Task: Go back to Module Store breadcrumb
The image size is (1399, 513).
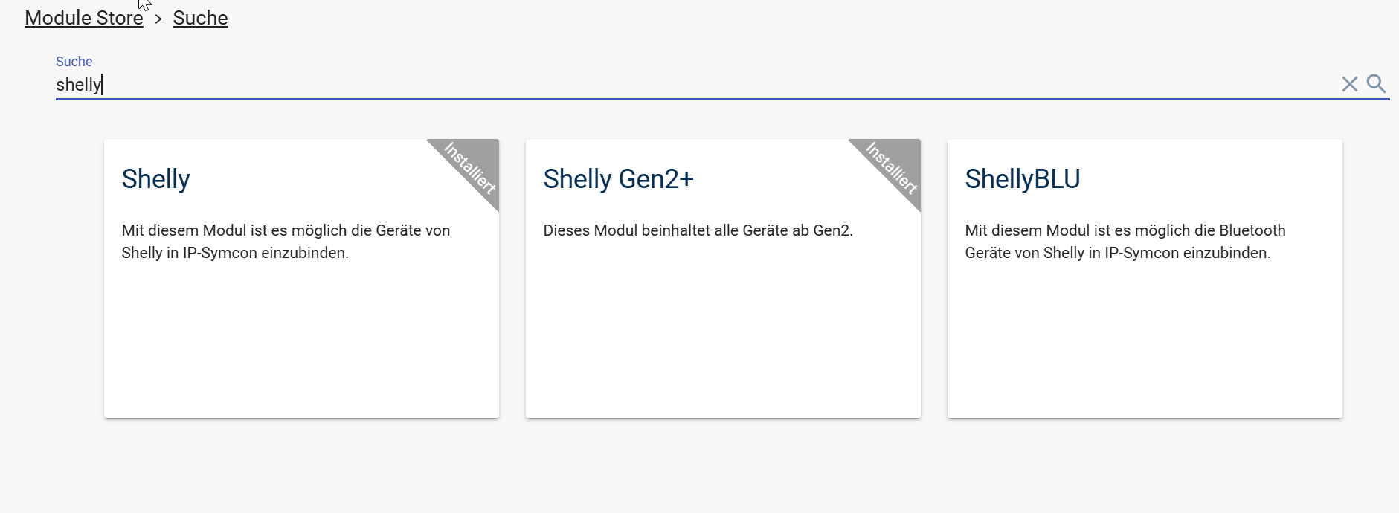Action: [84, 18]
